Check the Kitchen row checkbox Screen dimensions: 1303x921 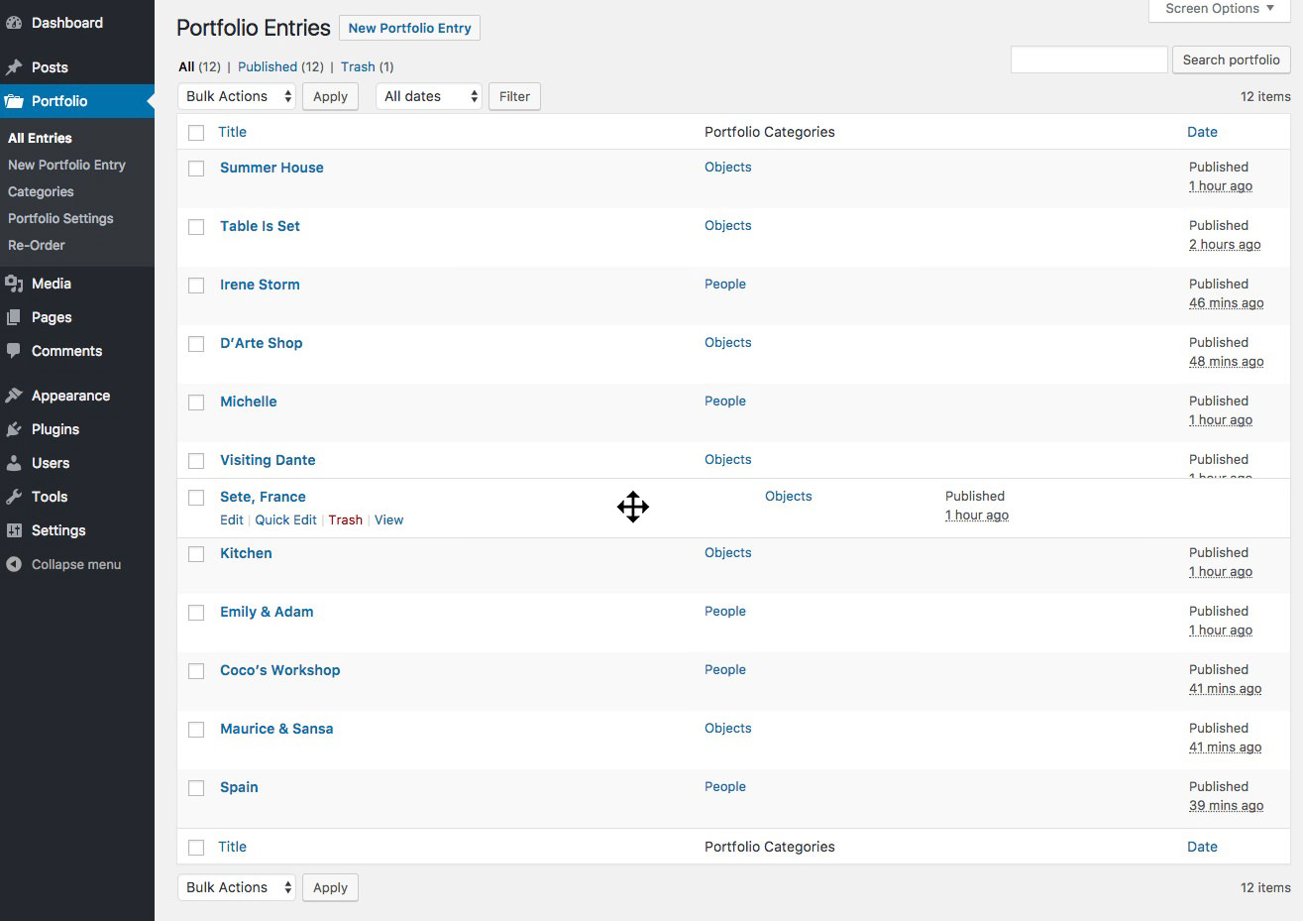click(x=196, y=554)
